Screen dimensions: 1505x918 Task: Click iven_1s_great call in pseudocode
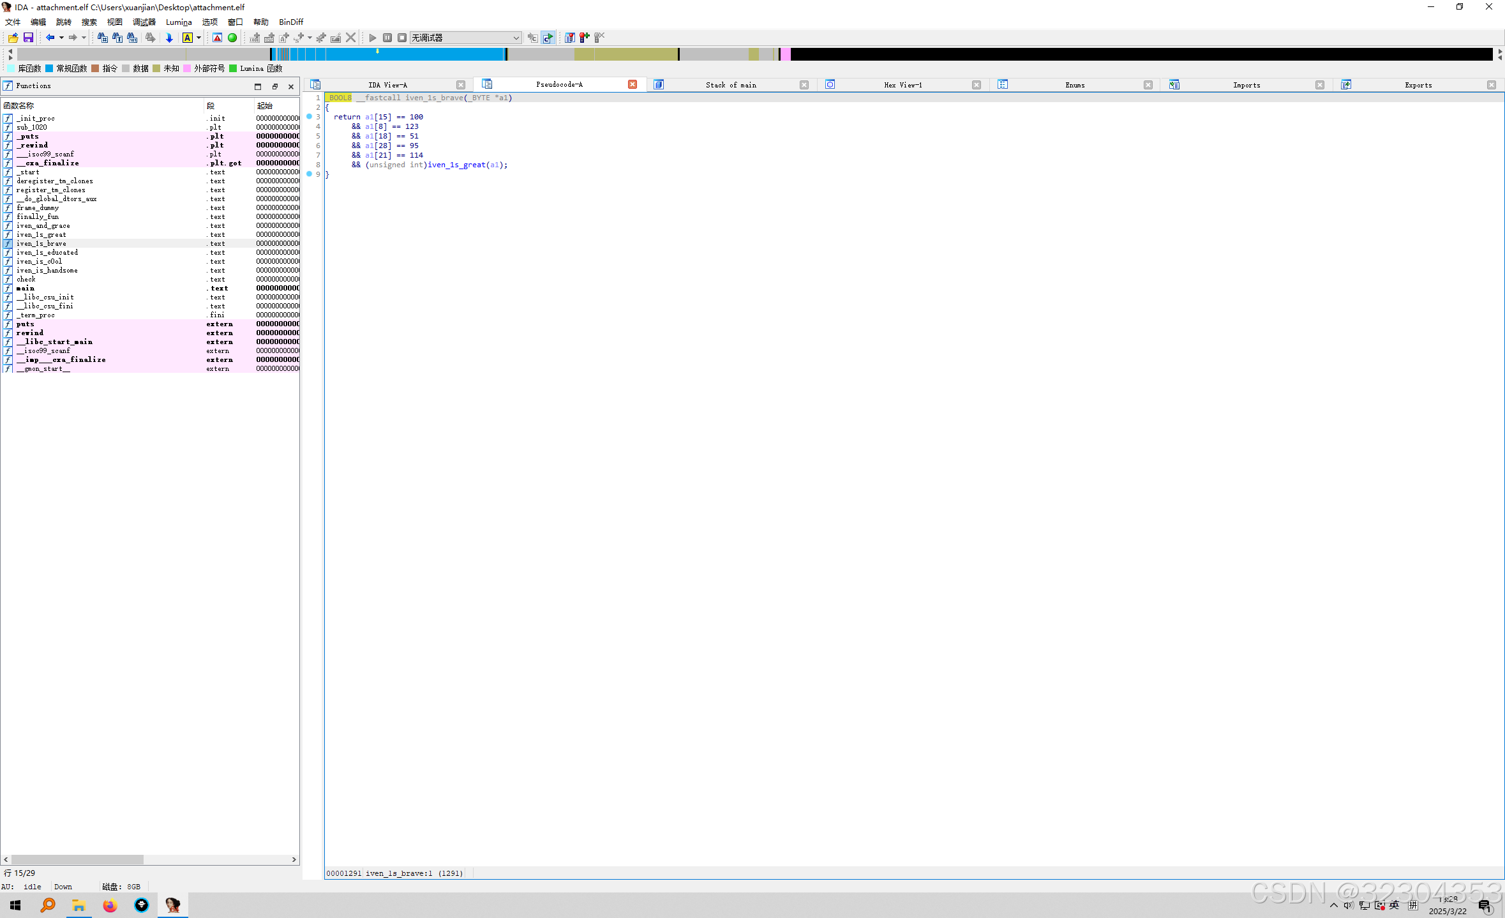pos(456,165)
